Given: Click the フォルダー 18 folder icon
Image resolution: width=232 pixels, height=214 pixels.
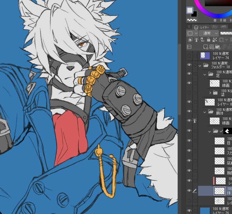Looking at the screenshot, I should [x=206, y=65].
